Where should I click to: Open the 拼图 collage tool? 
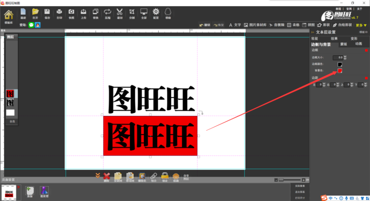tap(309, 25)
